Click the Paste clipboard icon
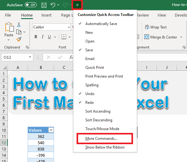This screenshot has height=162, width=187. point(9,27)
